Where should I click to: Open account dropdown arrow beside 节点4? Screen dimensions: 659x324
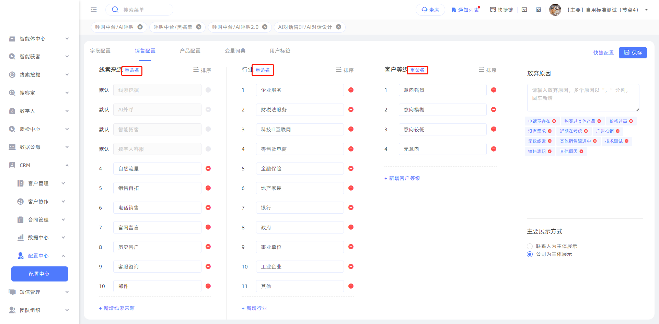(x=647, y=10)
